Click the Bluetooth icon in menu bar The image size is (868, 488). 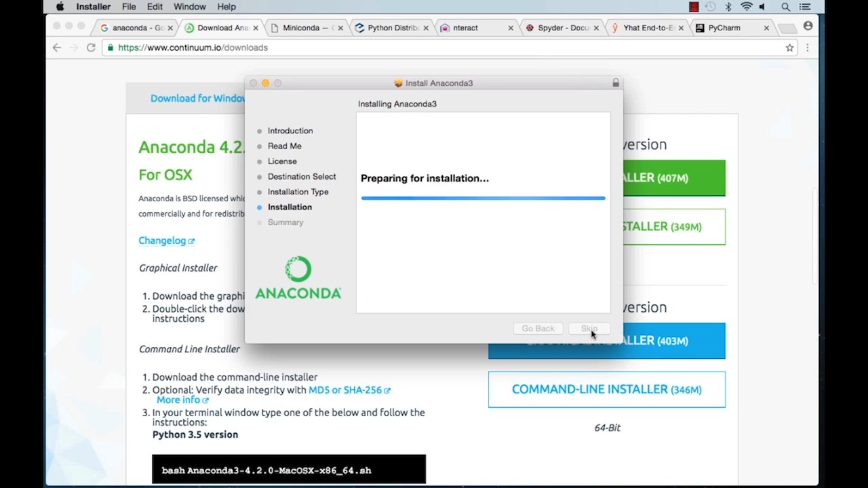[729, 7]
